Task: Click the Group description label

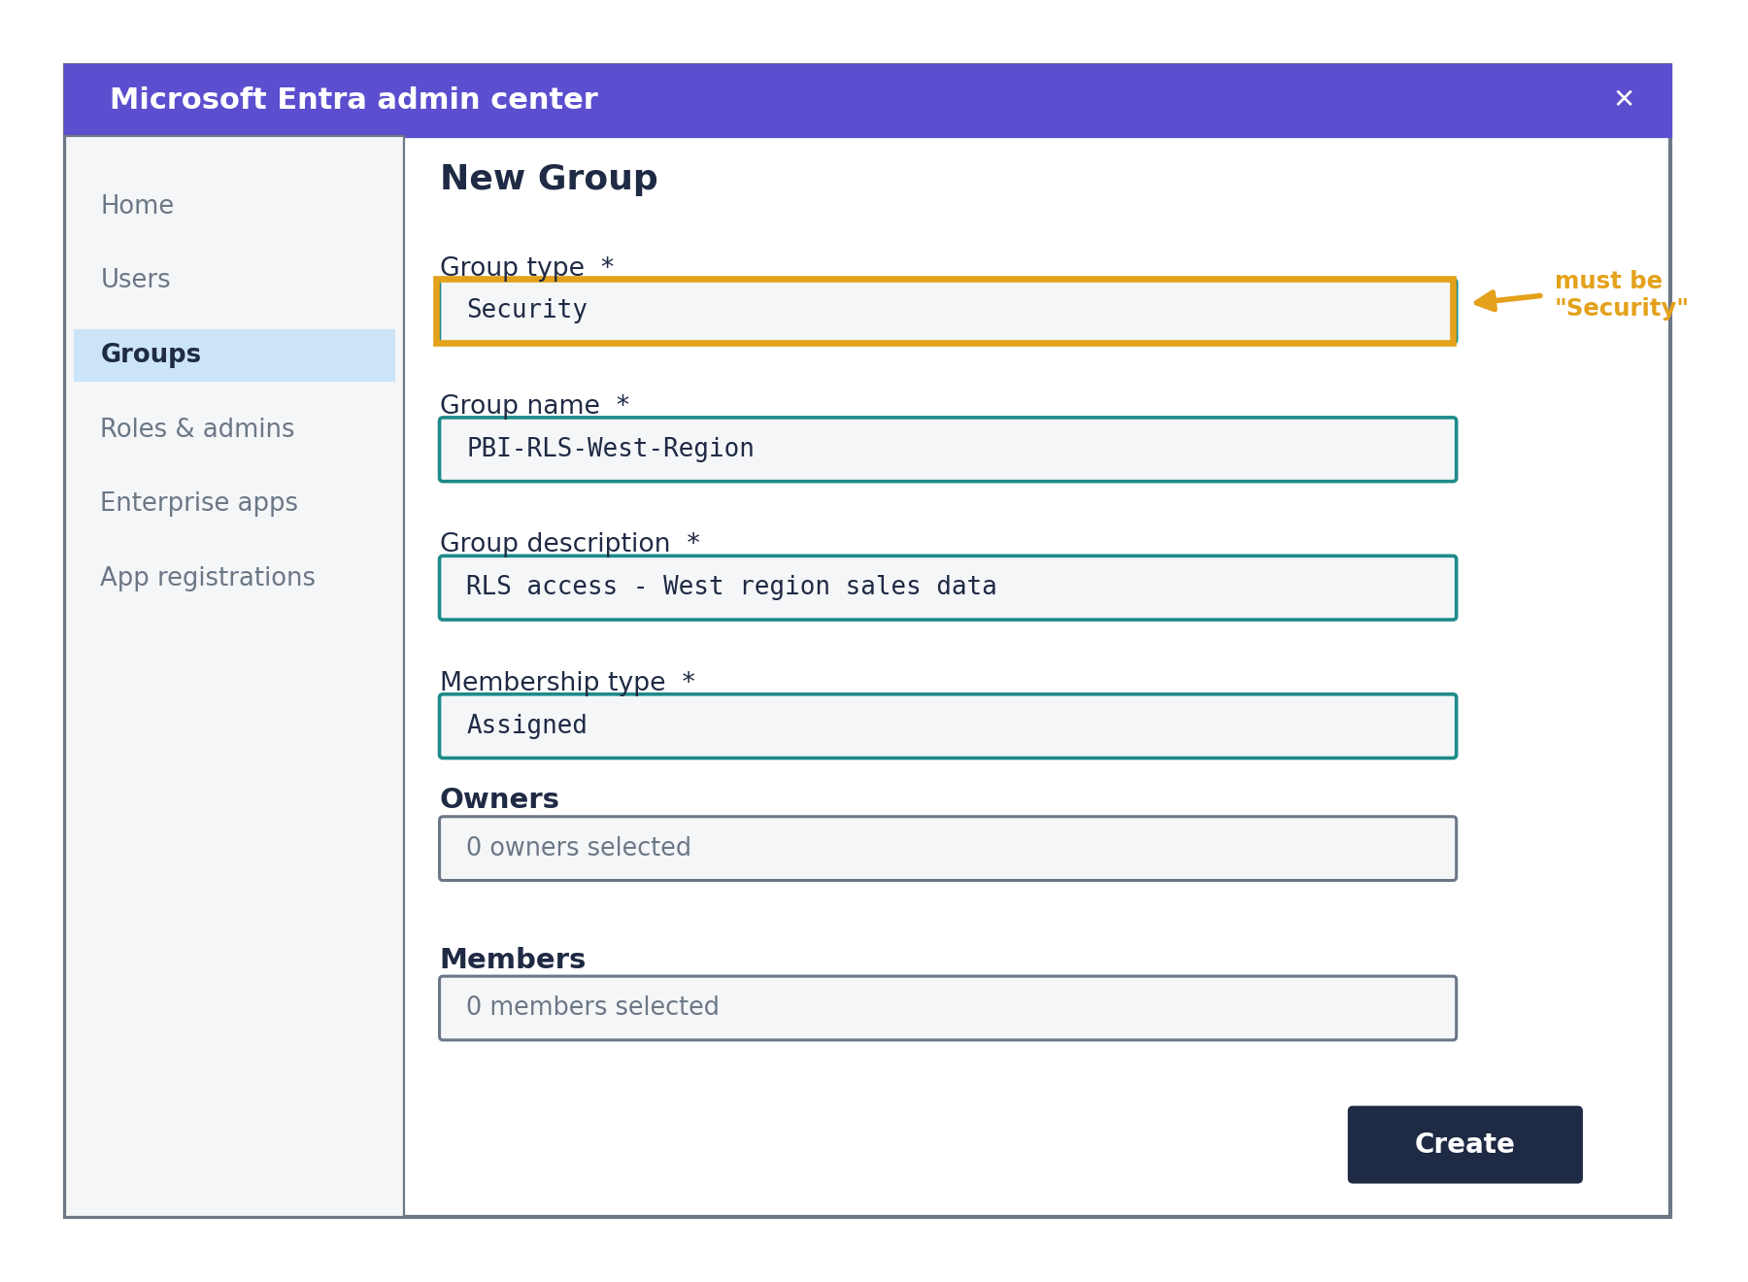Action: 569,543
